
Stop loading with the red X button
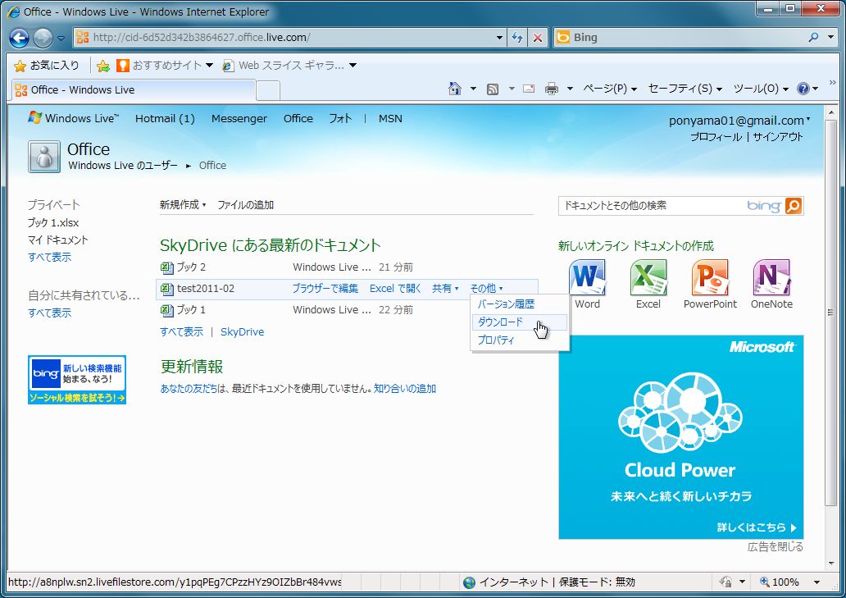(538, 37)
